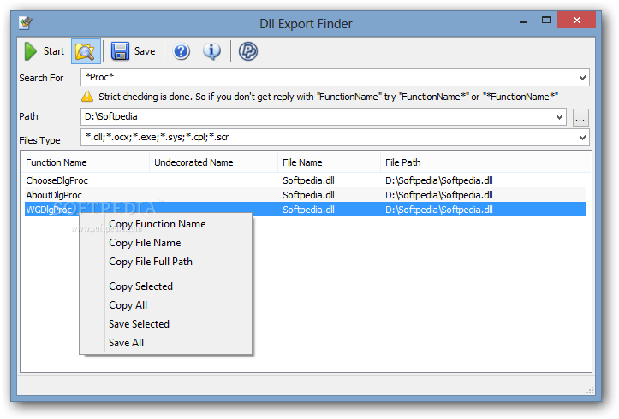Click Softpedia.dll file name in ChooseDlgProc row
This screenshot has width=619, height=419.
coord(308,180)
